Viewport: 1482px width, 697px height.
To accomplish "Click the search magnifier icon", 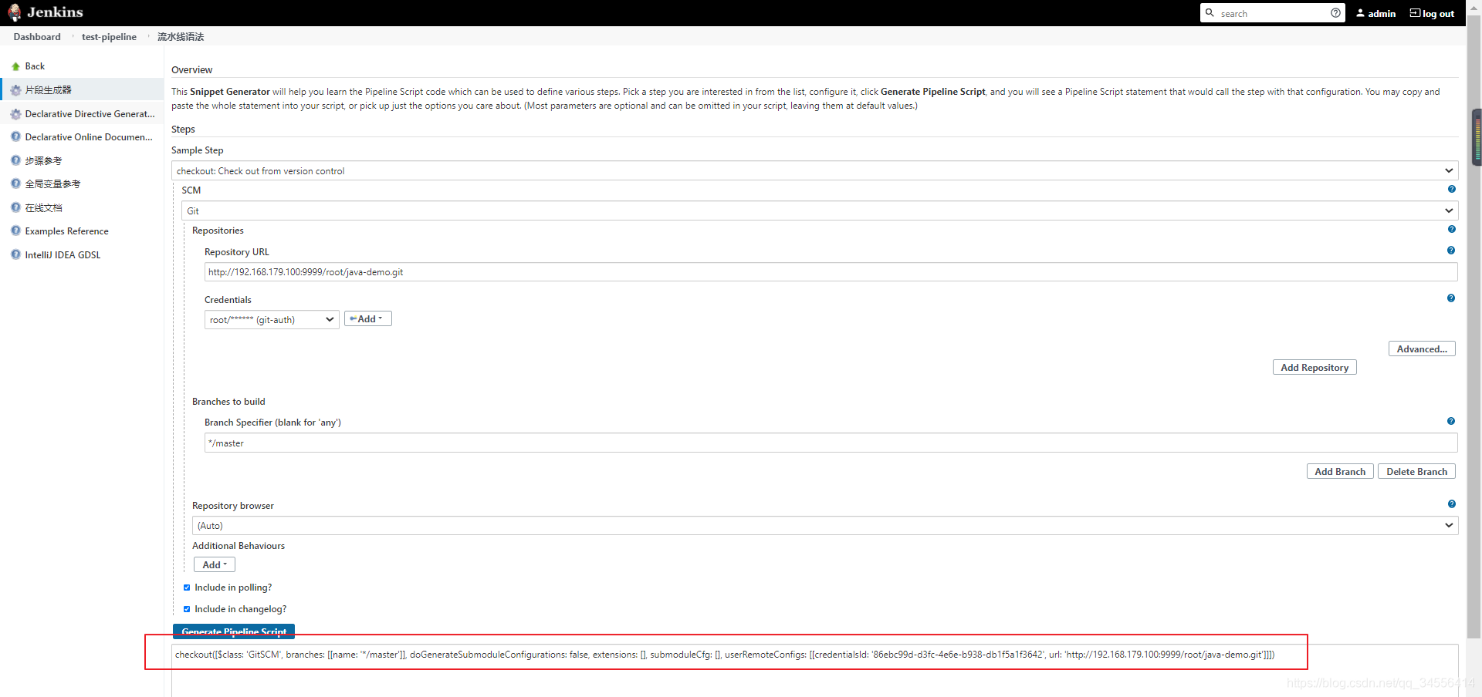I will pyautogui.click(x=1210, y=13).
